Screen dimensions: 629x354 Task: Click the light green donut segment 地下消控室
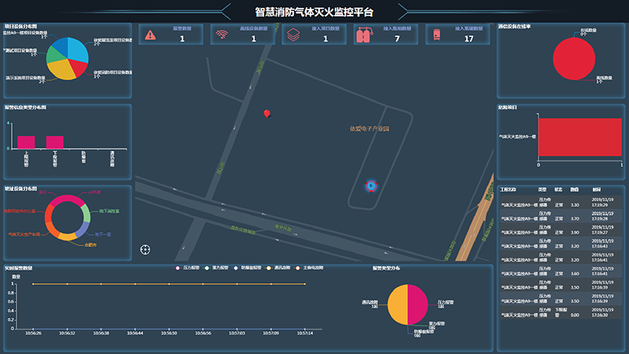(86, 214)
